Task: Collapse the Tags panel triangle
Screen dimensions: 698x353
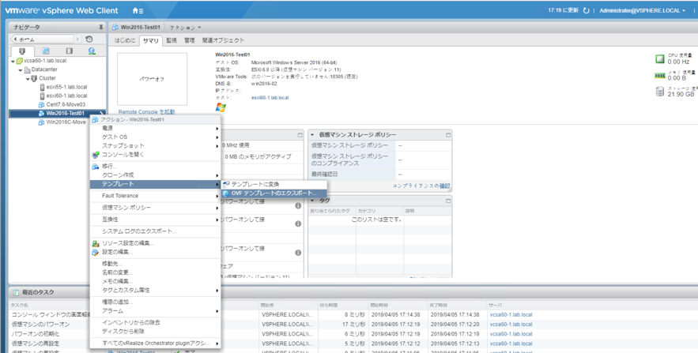Action: (x=312, y=201)
